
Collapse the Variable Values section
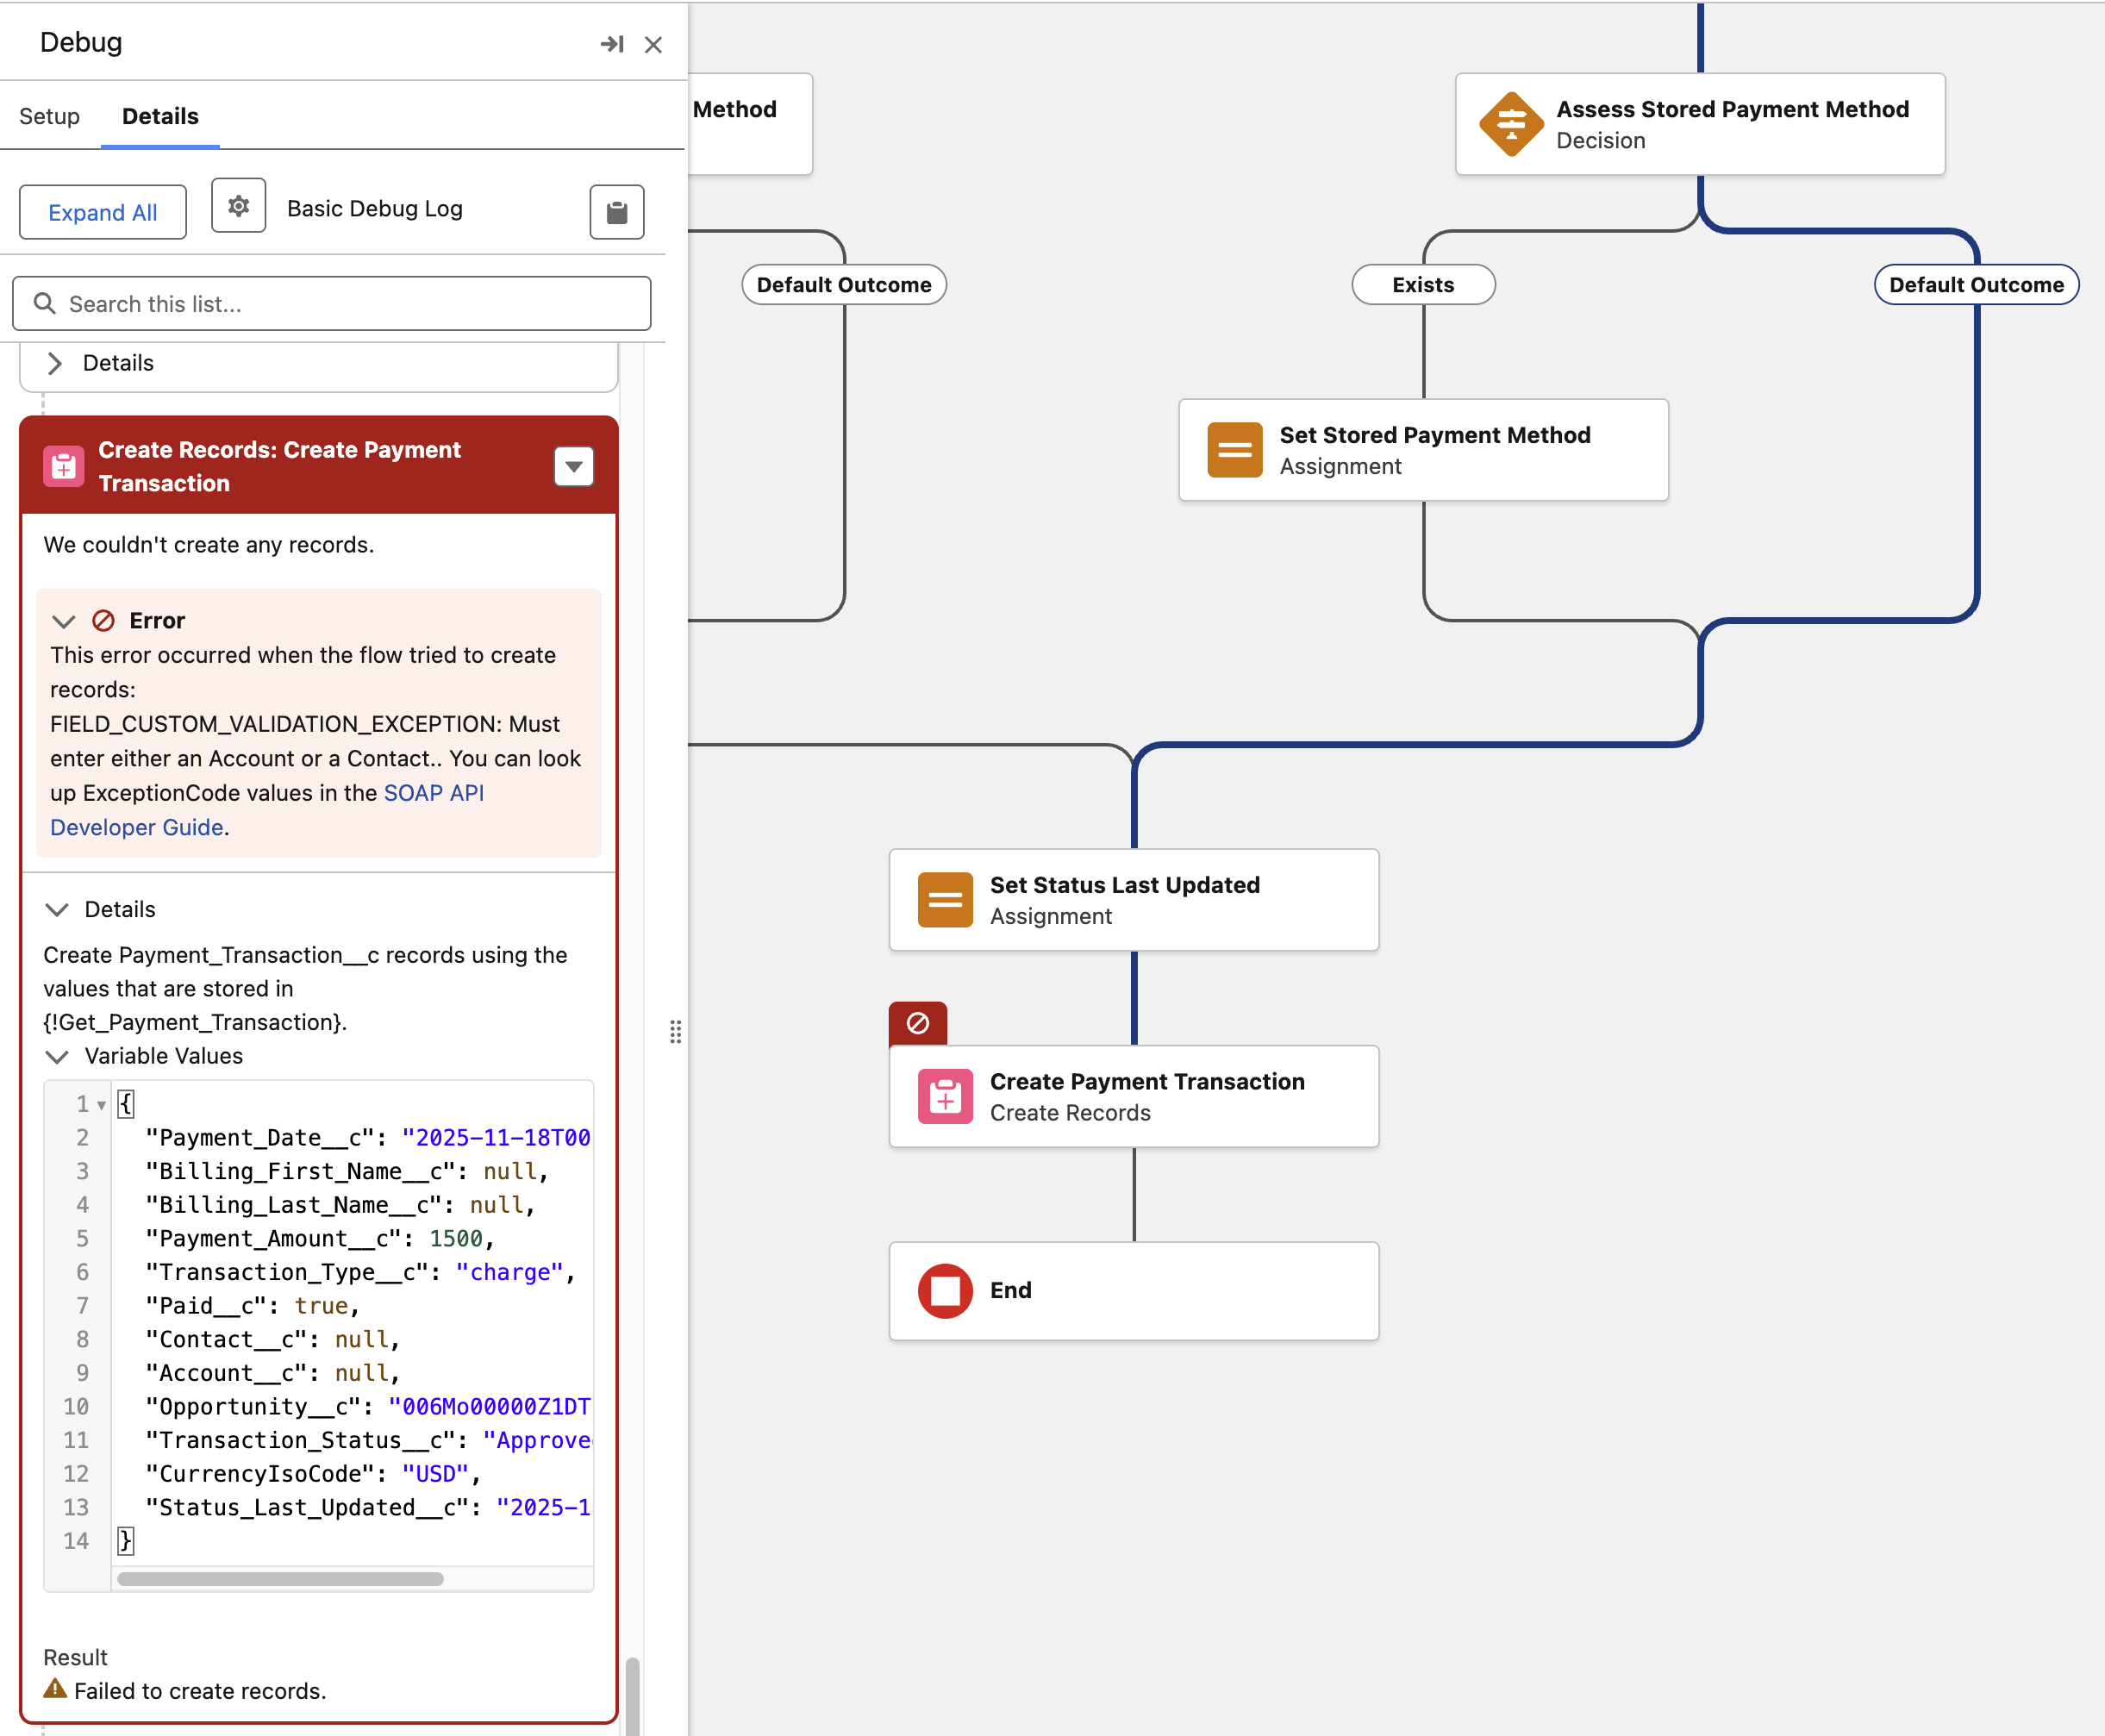coord(58,1056)
